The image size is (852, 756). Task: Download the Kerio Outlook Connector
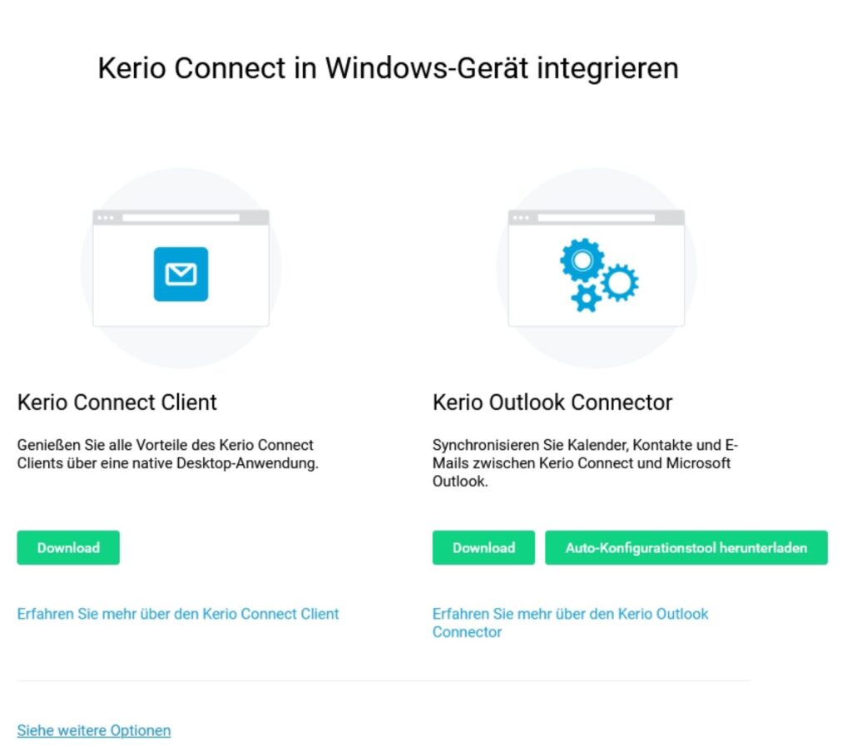point(483,547)
